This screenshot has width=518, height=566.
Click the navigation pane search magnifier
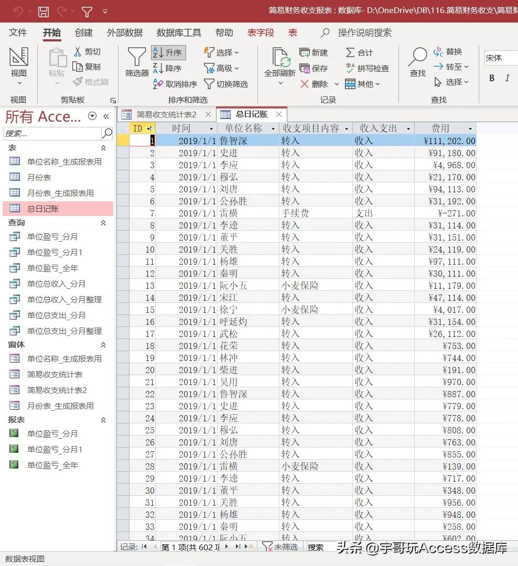[107, 133]
